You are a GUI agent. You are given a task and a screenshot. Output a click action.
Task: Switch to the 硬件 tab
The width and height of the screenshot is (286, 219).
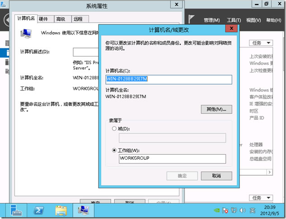click(x=44, y=19)
